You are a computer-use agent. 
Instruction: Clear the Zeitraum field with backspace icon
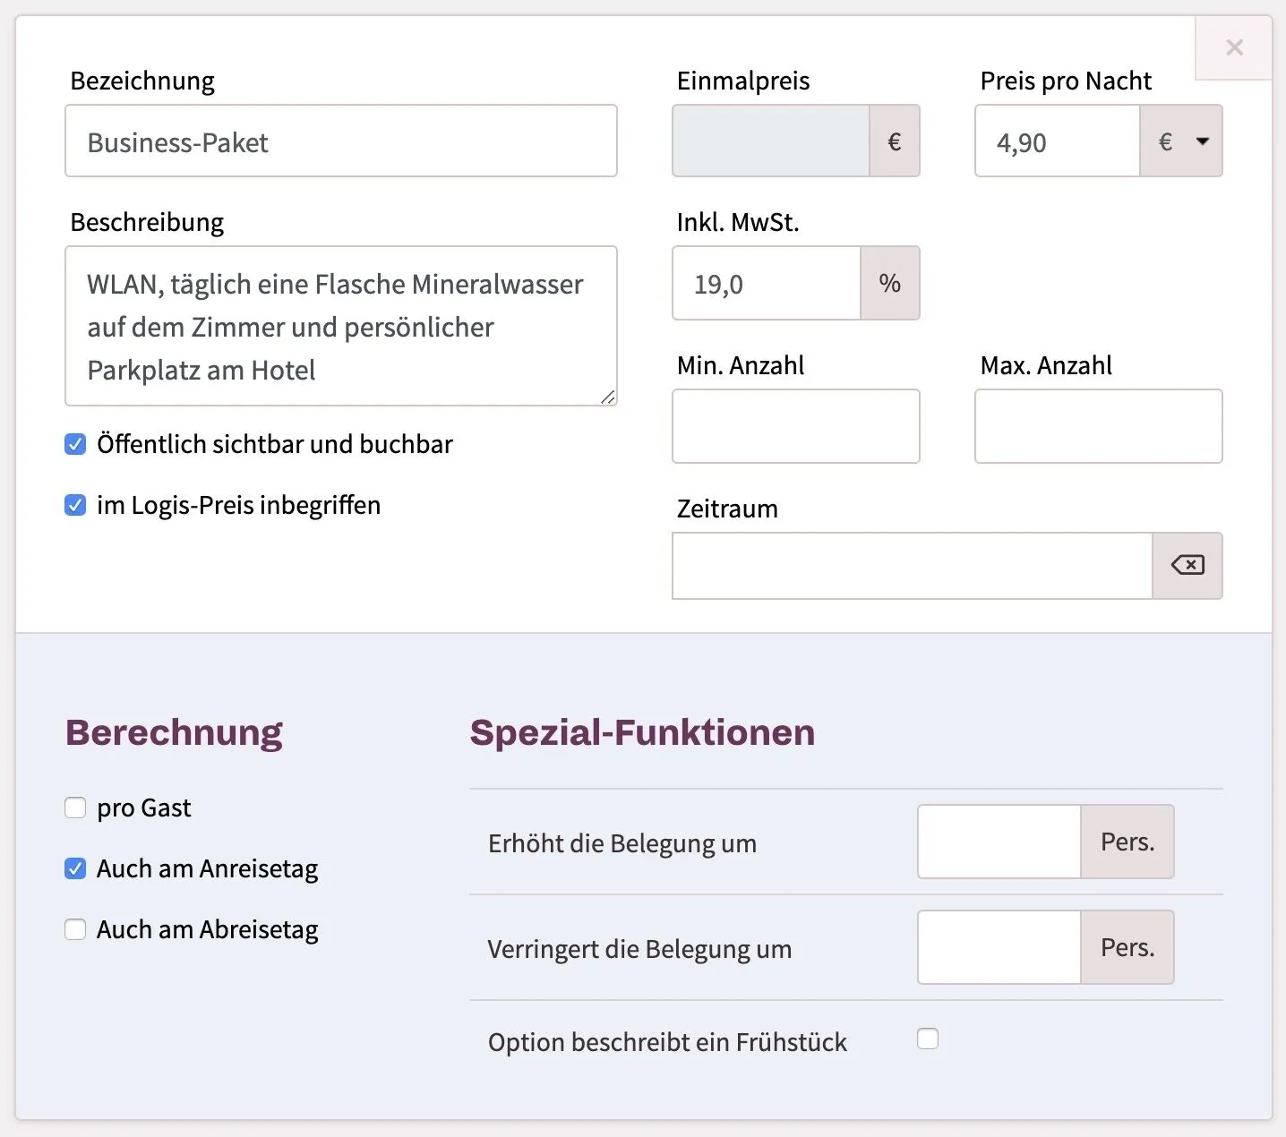(1187, 565)
